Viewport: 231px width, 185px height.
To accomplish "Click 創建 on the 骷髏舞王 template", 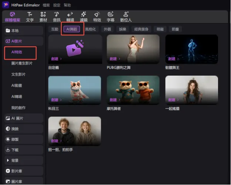I will point(172,59).
